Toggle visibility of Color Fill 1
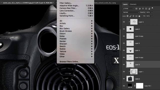The height and width of the screenshot is (90, 160). pos(124,86)
